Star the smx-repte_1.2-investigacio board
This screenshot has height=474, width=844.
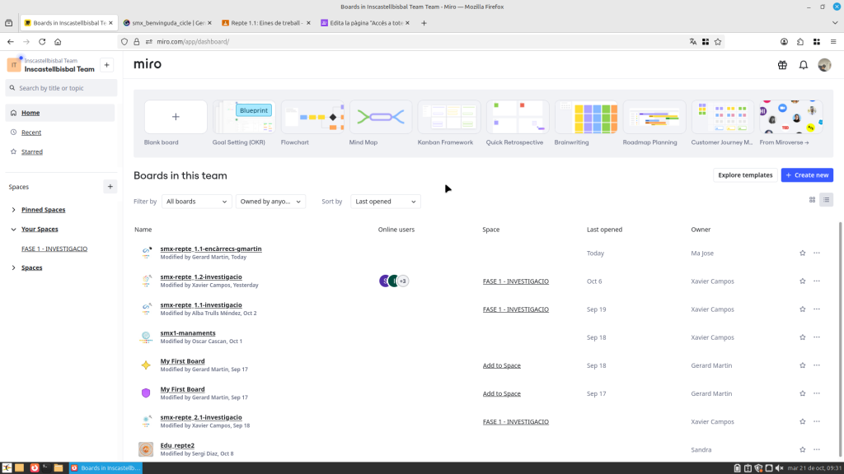802,281
